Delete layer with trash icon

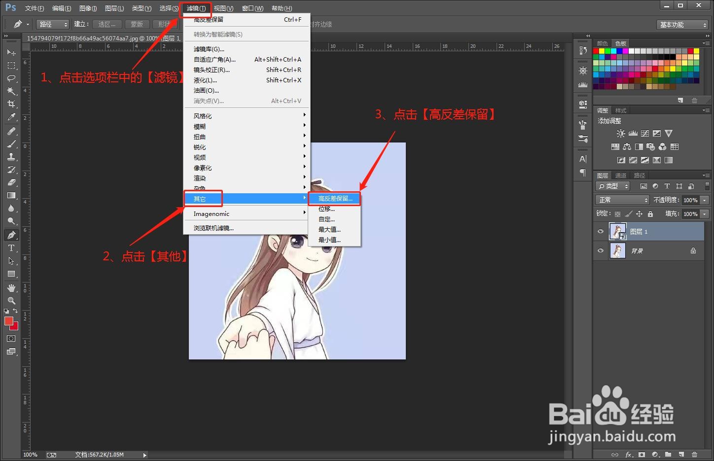(694, 455)
